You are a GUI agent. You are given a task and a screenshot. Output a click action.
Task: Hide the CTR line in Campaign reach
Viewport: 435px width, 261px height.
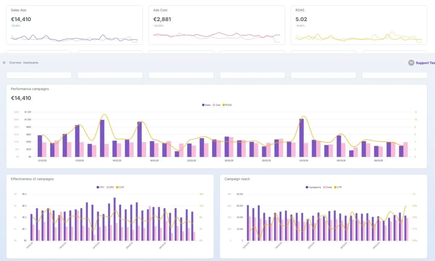coord(337,187)
